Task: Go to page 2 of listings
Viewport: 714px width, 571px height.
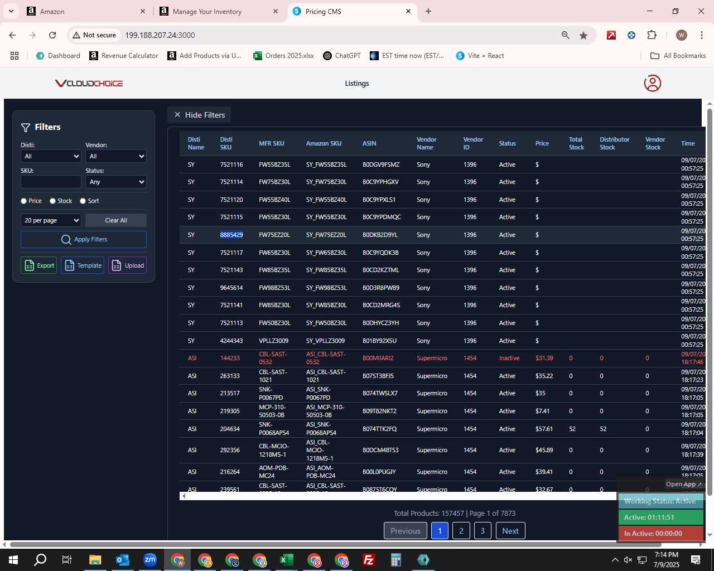Action: click(x=461, y=531)
